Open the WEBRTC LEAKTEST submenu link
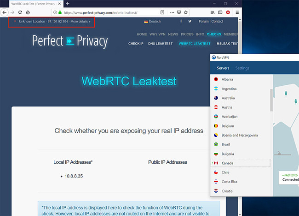The image size is (299, 216). [x=195, y=44]
